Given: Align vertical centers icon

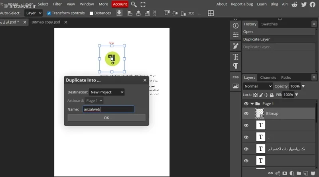Looking at the screenshot, I should pos(175,14).
